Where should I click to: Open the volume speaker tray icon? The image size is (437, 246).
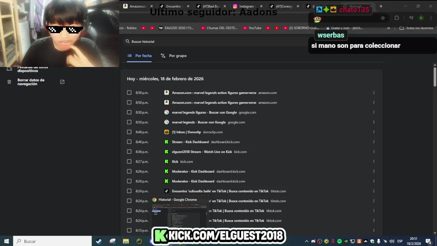(392, 241)
